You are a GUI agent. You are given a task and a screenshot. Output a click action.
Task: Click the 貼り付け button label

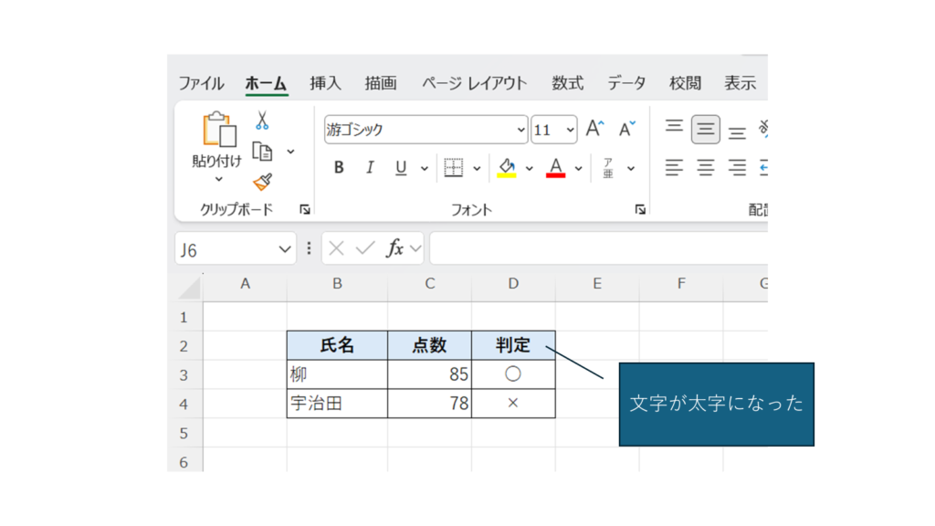pyautogui.click(x=217, y=162)
